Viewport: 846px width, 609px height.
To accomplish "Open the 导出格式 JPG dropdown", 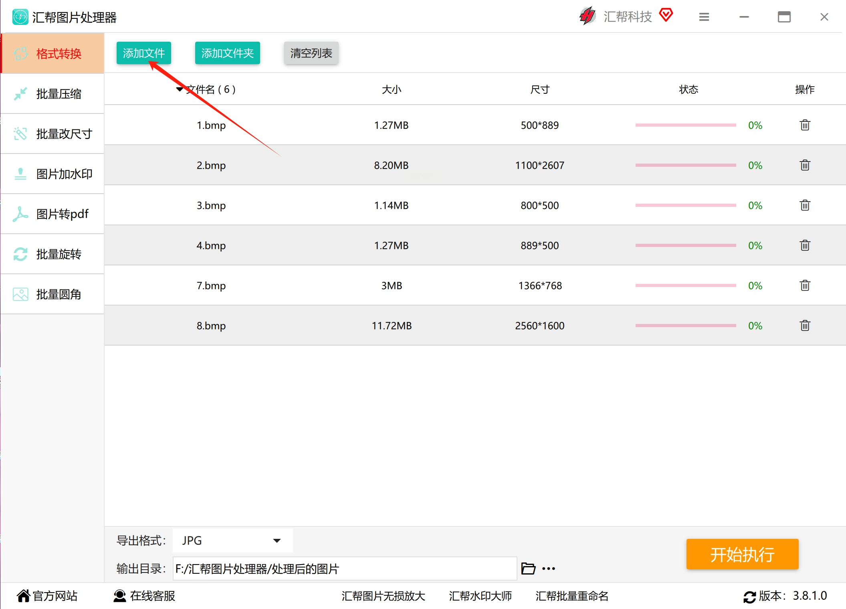I will pos(232,540).
